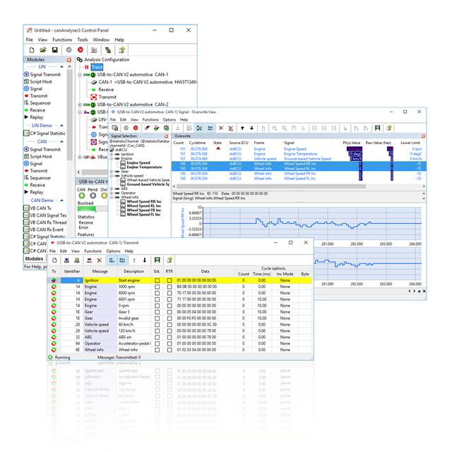Screen dimensions: 452x452
Task: Click the Open folder icon in Control Panel toolbar
Action: (42, 50)
